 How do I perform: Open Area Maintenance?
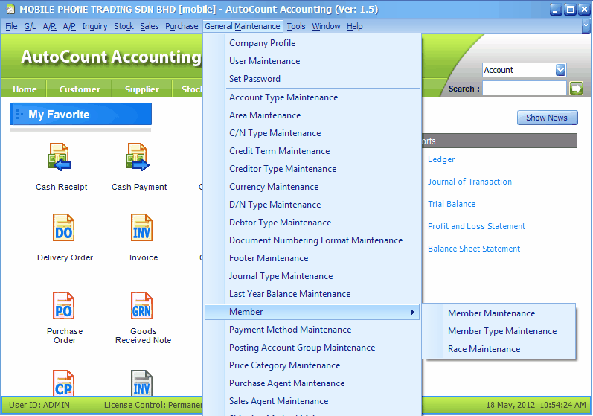(312, 115)
